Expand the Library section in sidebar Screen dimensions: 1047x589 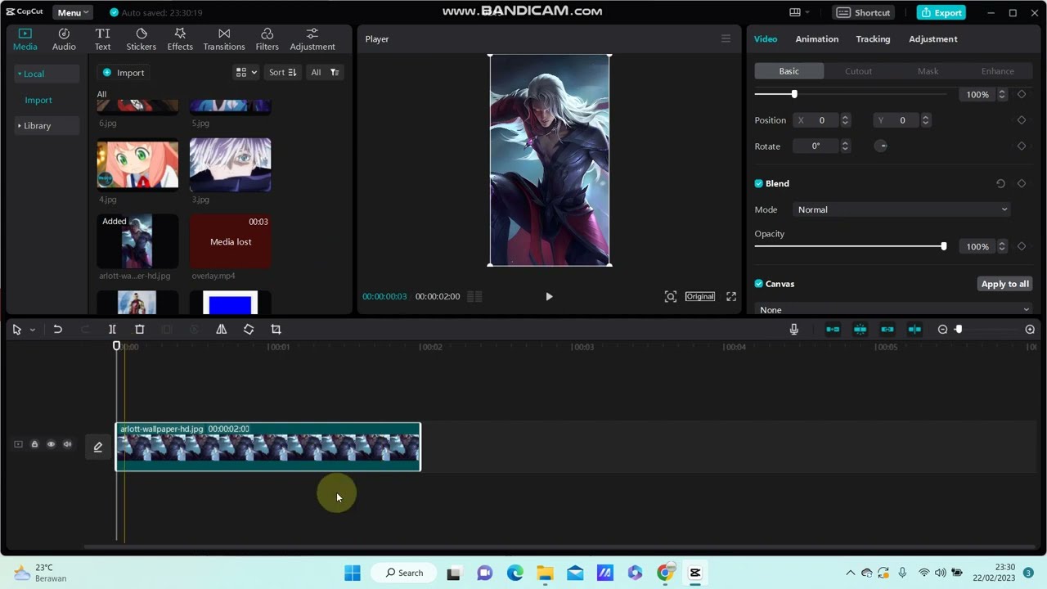(46, 126)
